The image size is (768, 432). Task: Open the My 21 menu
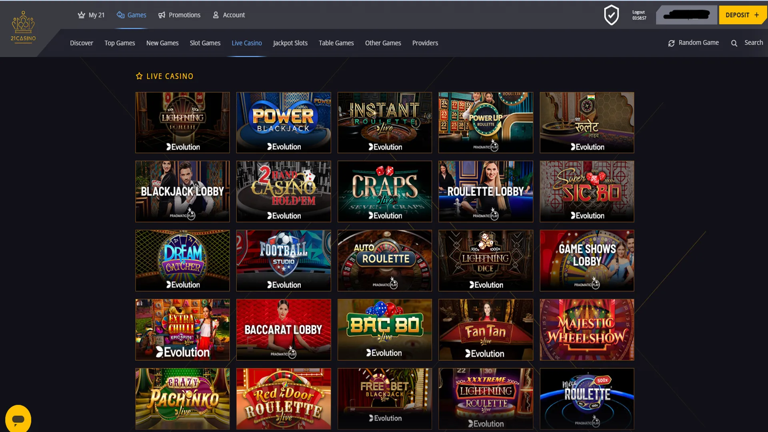[91, 15]
